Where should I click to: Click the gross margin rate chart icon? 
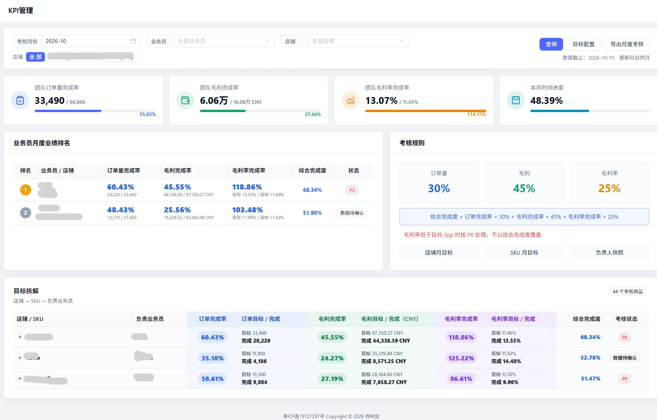[x=351, y=100]
